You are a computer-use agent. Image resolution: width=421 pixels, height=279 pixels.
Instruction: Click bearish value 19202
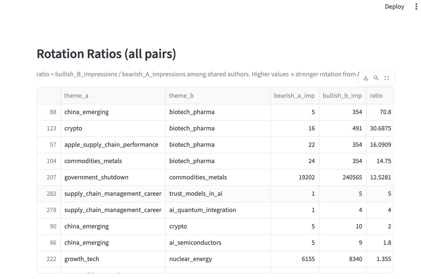point(295,177)
